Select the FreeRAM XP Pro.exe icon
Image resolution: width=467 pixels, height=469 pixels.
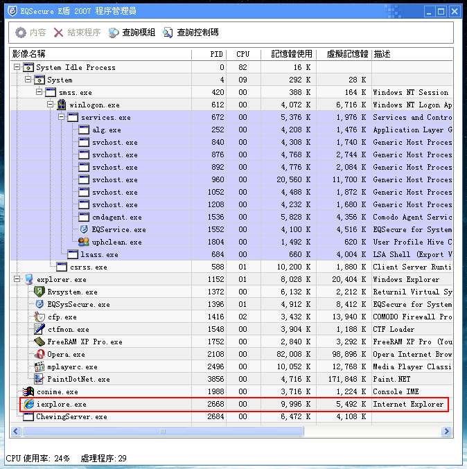(39, 342)
